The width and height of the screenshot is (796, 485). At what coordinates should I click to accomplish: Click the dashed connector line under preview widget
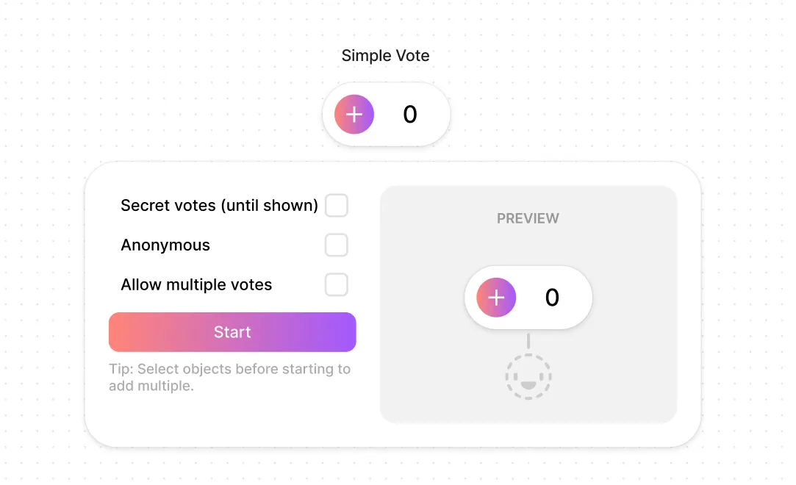528,341
